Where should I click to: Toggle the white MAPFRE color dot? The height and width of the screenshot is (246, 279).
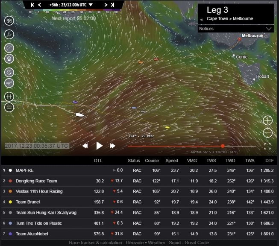pyautogui.click(x=10, y=170)
